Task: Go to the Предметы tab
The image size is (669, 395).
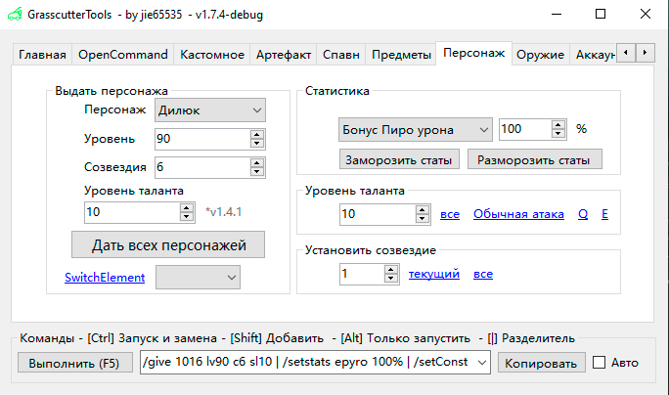Action: tap(402, 55)
